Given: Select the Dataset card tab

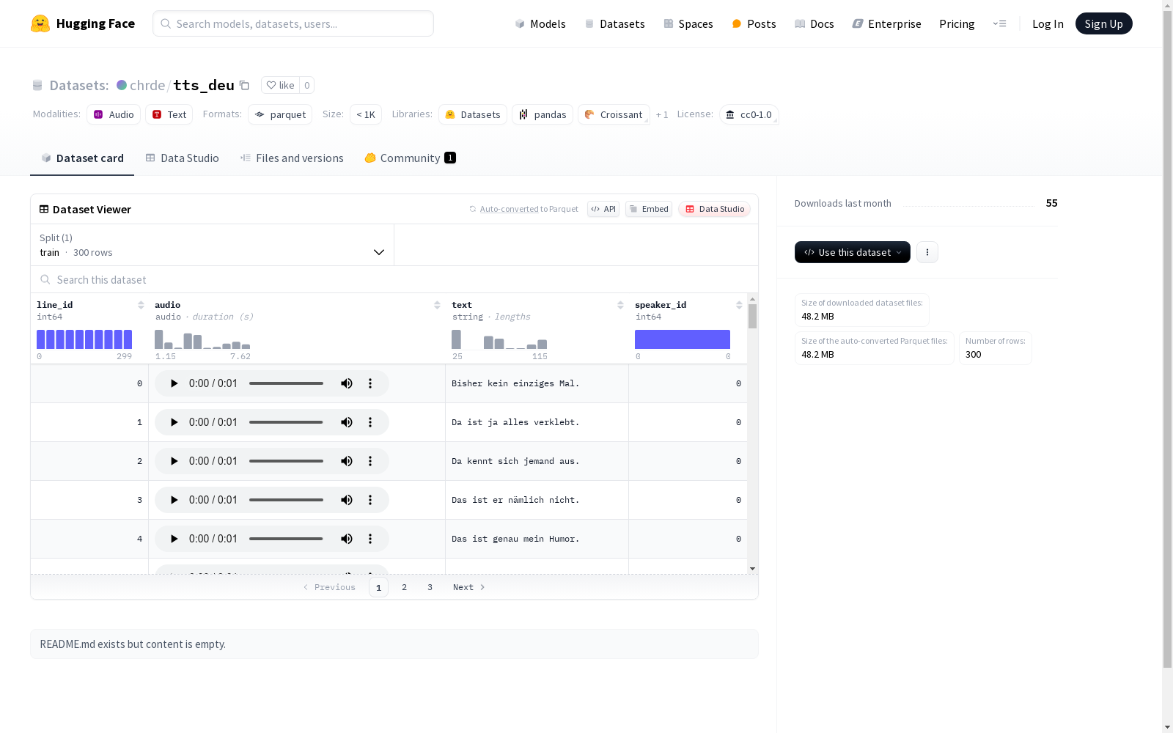Looking at the screenshot, I should [x=82, y=158].
